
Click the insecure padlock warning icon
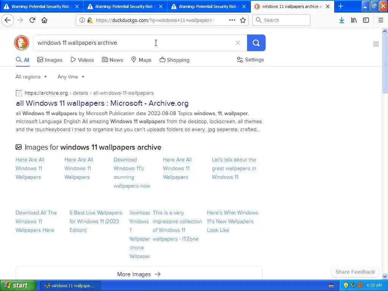coord(90,20)
